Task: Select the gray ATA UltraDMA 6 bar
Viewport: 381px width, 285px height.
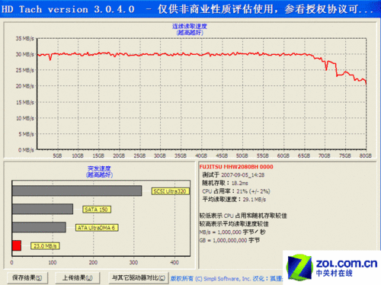Action: (39, 227)
